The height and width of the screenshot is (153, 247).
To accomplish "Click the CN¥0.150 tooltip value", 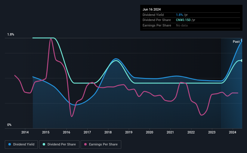I will click(x=183, y=20).
